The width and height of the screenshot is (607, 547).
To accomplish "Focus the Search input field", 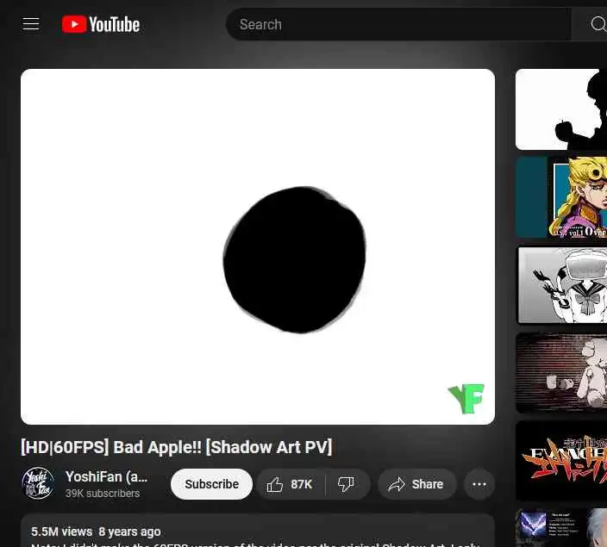I will tap(398, 24).
